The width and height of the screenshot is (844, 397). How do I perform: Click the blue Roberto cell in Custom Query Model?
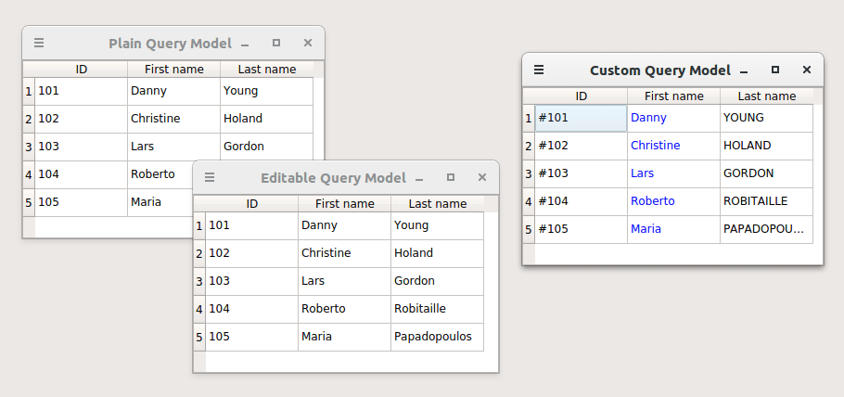pyautogui.click(x=672, y=201)
